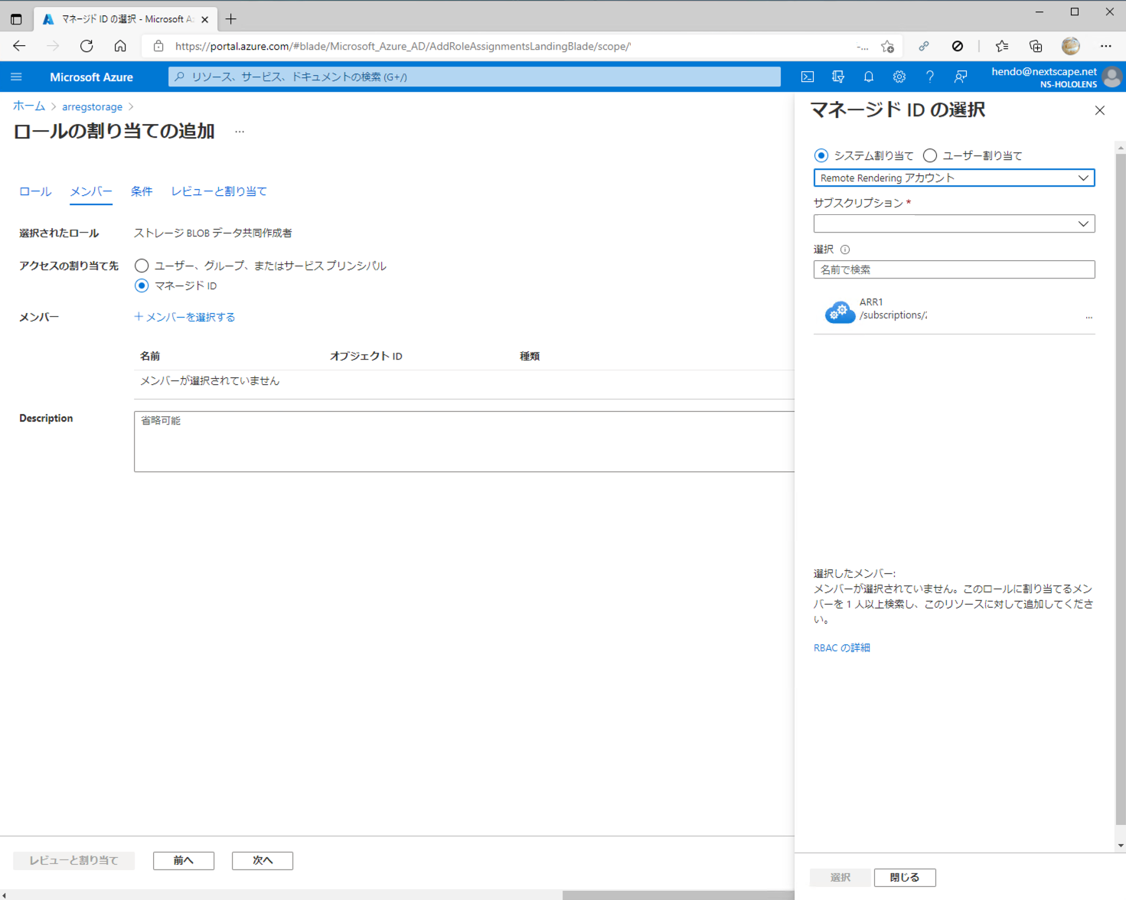View site information lock icon
This screenshot has width=1126, height=900.
(x=158, y=46)
